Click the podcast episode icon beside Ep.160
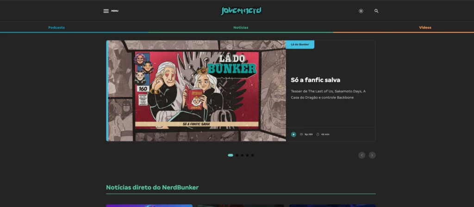 pyautogui.click(x=301, y=134)
